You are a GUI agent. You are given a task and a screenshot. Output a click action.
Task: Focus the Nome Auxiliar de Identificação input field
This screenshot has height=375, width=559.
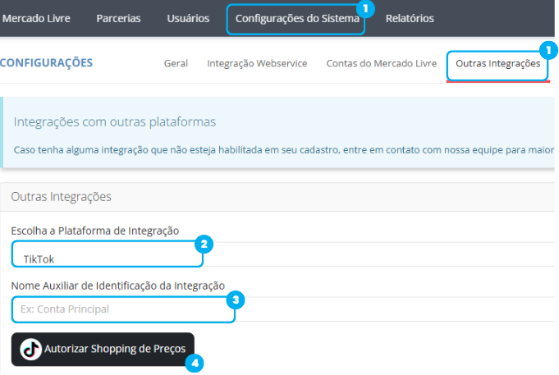123,309
